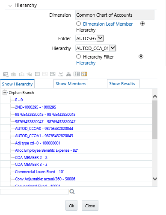
Task: Click the Close button
Action: tap(90, 206)
